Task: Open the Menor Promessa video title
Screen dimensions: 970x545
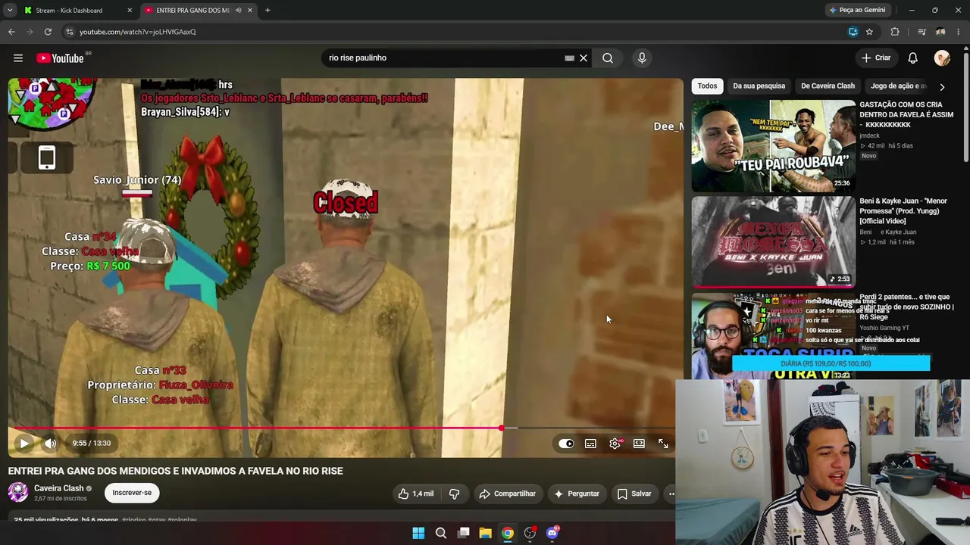Action: [903, 211]
